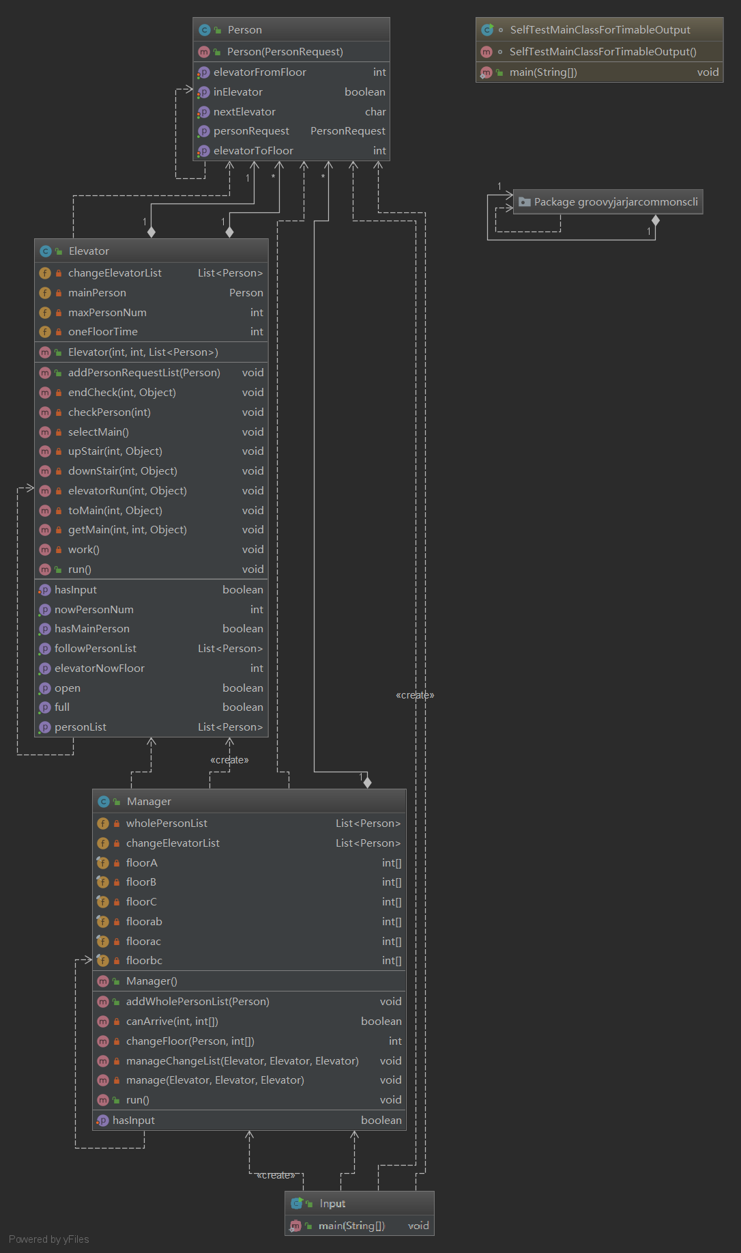741x1253 pixels.
Task: Select the Person class header
Action: pyautogui.click(x=291, y=30)
